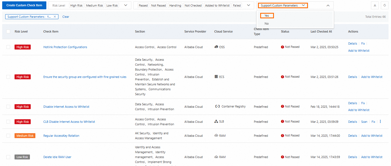Choose Yes in the dropdown list
Image resolution: width=391 pixels, height=166 pixels.
(267, 16)
